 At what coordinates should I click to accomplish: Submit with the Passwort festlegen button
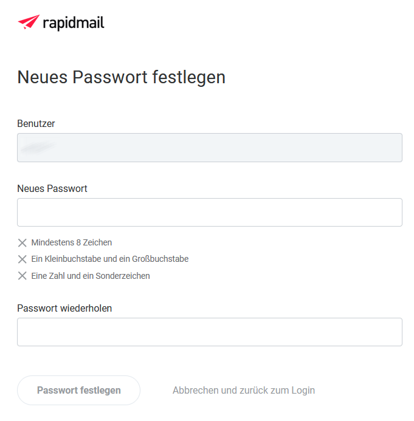coord(78,390)
